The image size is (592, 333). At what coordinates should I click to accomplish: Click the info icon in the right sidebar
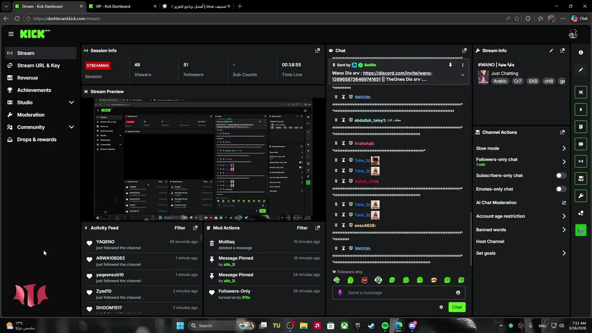(x=581, y=52)
